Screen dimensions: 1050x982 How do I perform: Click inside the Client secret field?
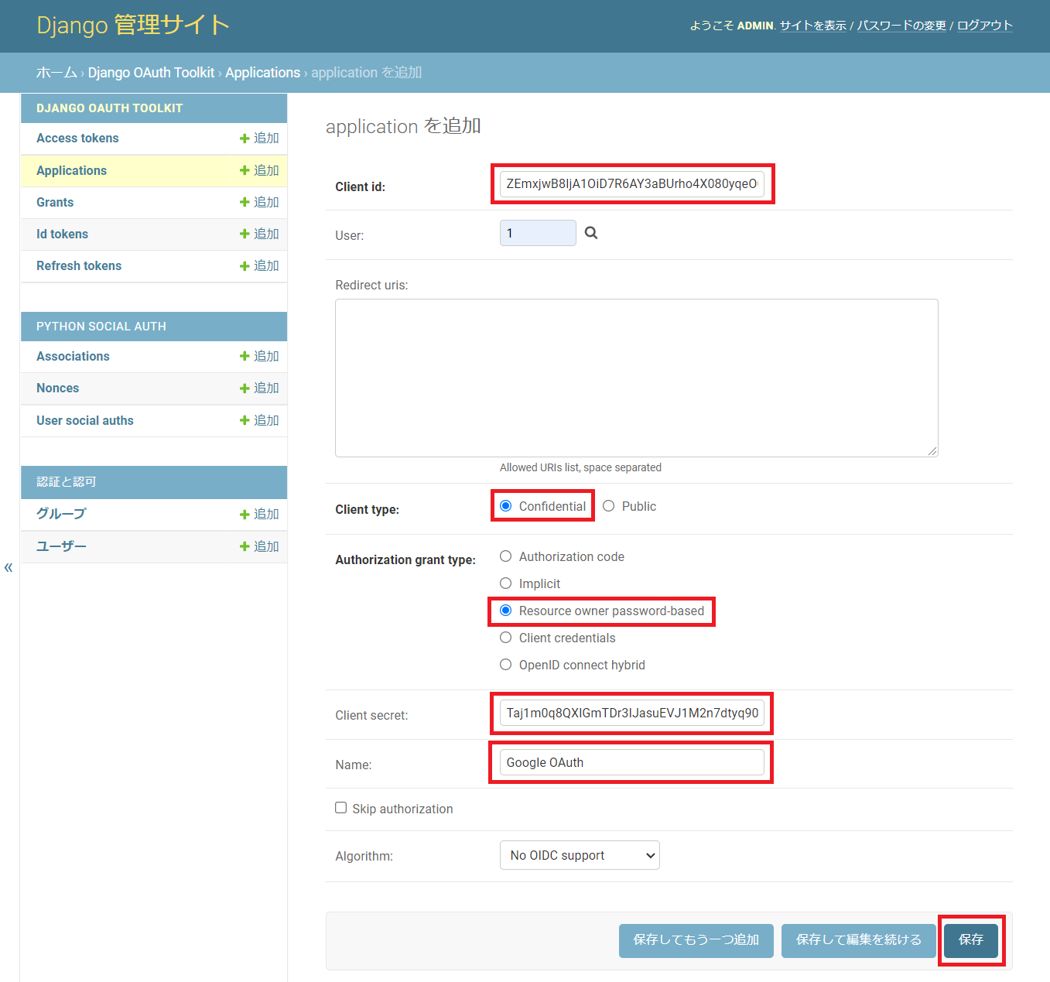tap(631, 713)
